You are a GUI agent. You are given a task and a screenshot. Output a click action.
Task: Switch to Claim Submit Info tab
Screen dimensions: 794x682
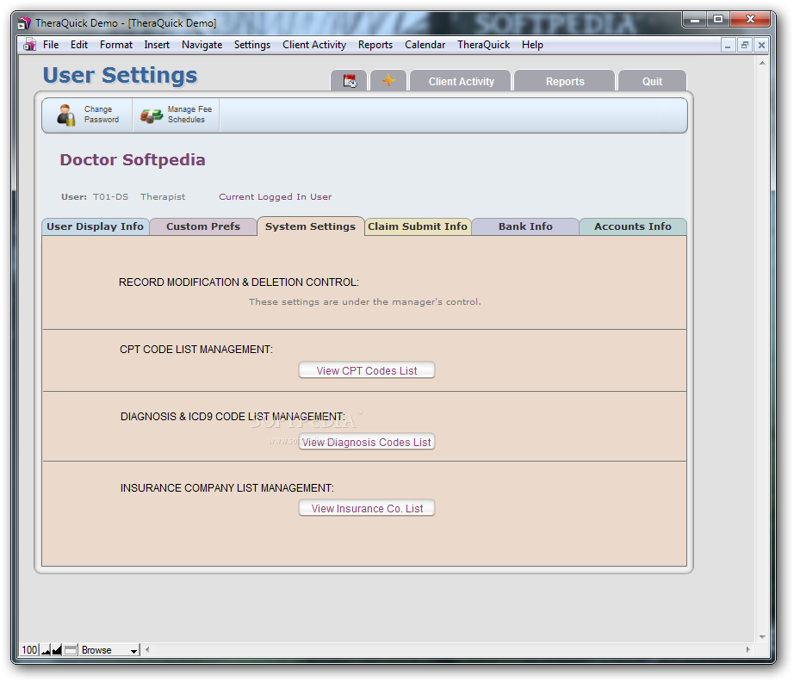(418, 226)
